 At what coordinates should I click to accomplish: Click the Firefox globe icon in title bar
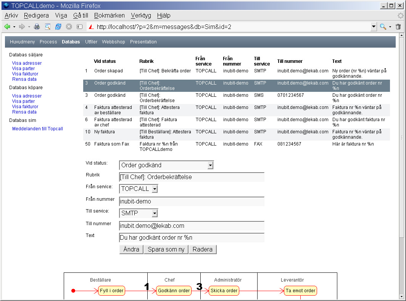pos(6,5)
